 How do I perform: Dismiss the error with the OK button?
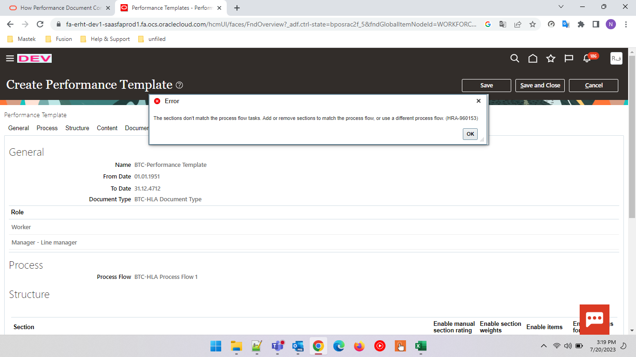[470, 134]
